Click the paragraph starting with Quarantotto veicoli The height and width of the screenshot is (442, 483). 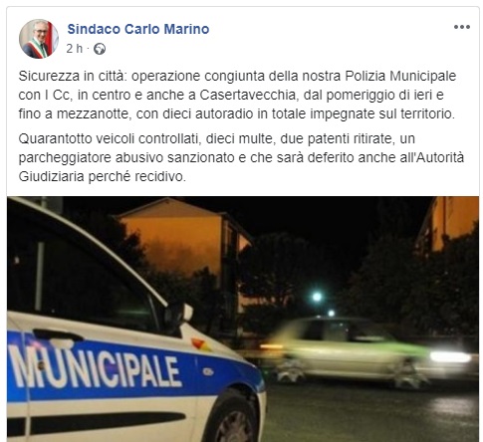coord(241,157)
